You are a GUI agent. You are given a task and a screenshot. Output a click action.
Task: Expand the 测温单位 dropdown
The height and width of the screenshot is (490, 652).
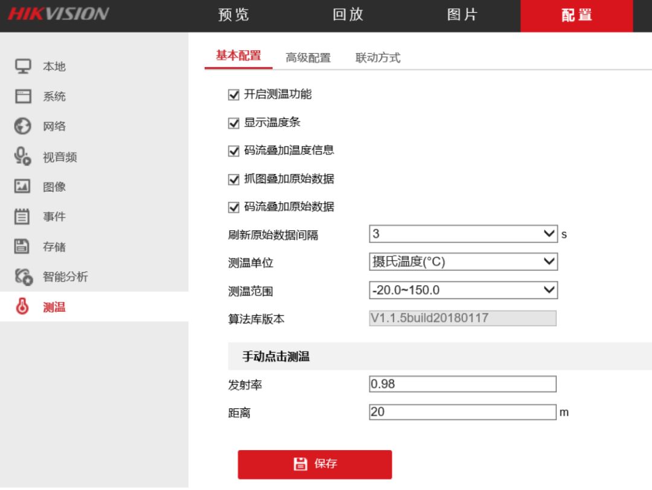pyautogui.click(x=462, y=262)
